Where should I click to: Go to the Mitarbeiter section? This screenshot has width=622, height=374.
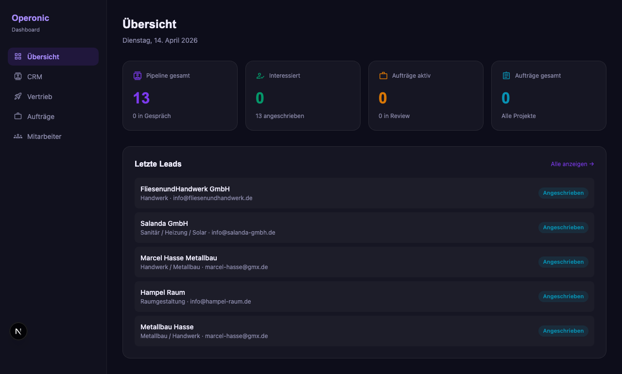44,136
